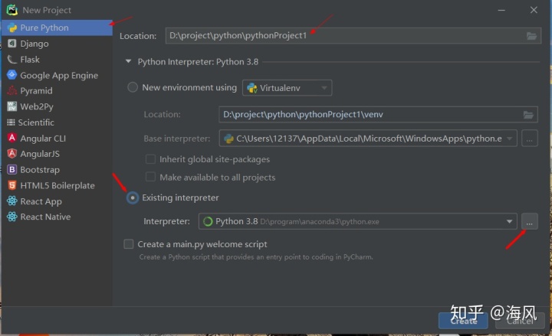
Task: Enable Make available to all projects
Action: pos(151,177)
